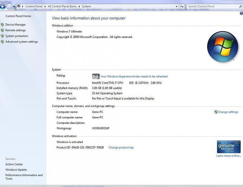Click the shield icon beside Change settings
The image size is (243, 187).
[x=216, y=112]
